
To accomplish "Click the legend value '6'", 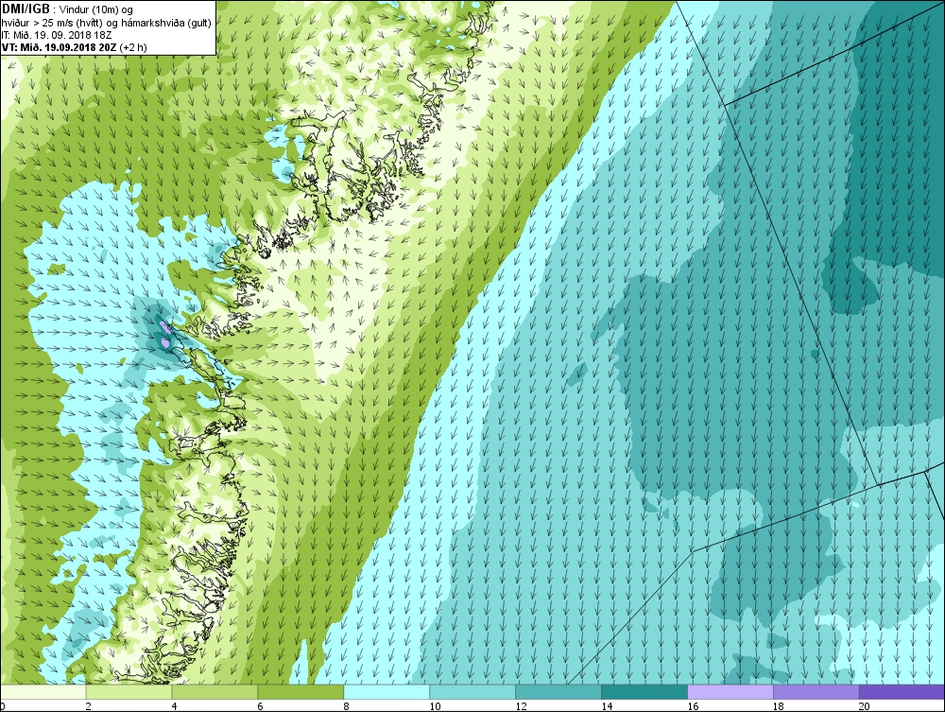I will [x=261, y=706].
